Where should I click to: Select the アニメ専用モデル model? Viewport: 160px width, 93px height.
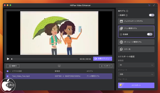(x=136, y=29)
